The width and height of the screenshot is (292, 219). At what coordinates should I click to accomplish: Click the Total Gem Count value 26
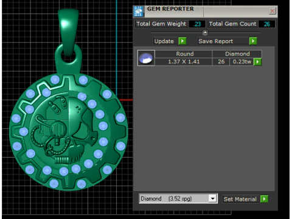coord(267,24)
